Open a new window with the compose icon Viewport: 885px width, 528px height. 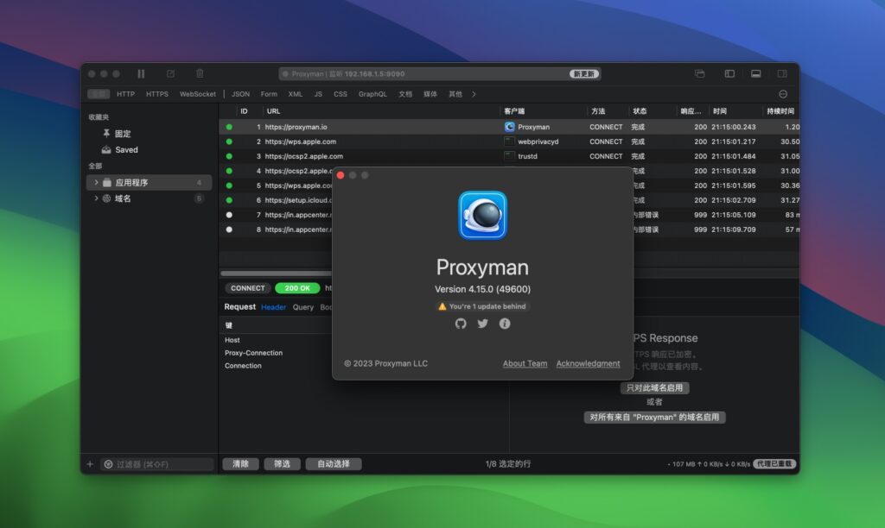coord(170,73)
